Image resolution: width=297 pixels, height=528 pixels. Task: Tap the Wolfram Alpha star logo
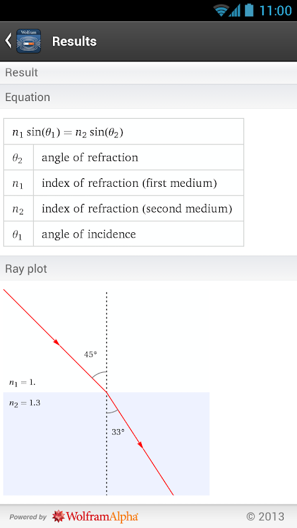pos(58,516)
